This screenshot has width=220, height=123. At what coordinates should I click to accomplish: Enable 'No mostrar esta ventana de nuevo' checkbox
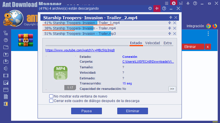coord(51,96)
